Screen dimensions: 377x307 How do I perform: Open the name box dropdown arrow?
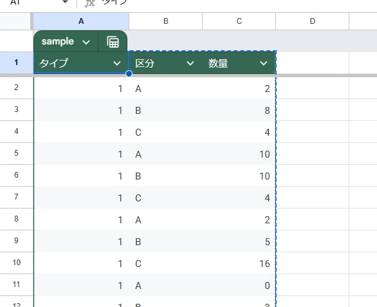click(65, 2)
